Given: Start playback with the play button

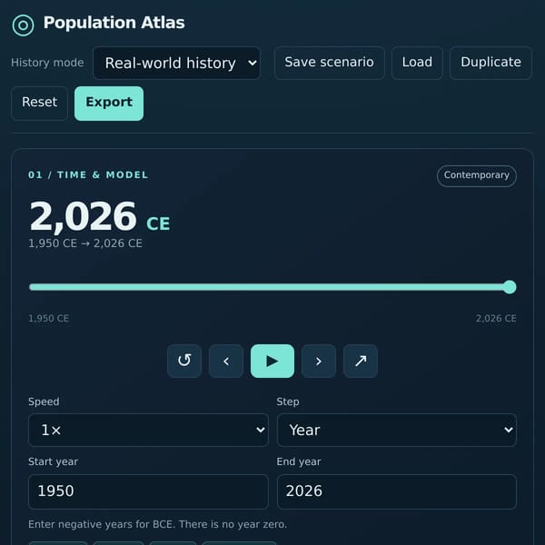Looking at the screenshot, I should [x=272, y=361].
